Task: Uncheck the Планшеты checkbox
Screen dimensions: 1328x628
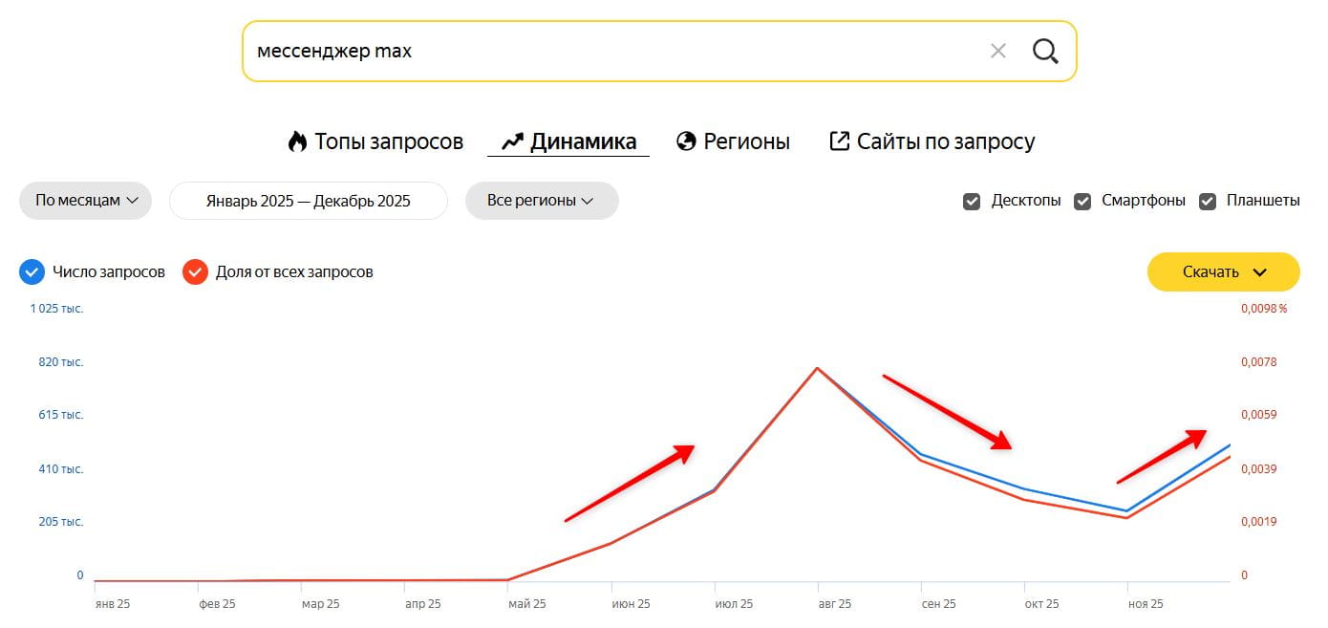Action: [x=1208, y=201]
